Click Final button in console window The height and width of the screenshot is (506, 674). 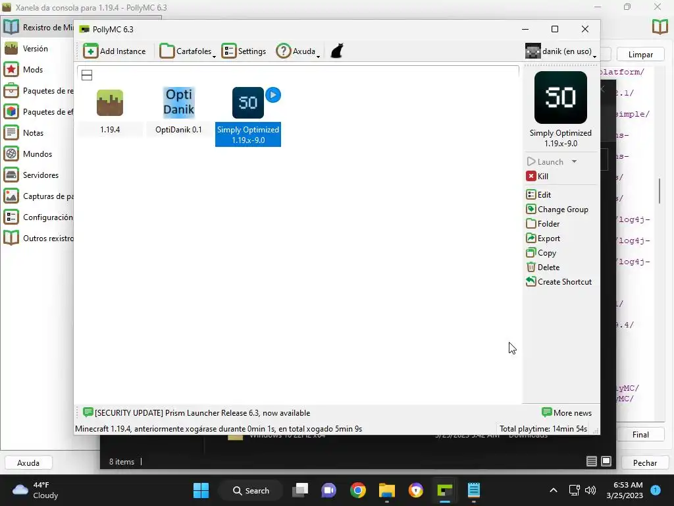(x=640, y=435)
